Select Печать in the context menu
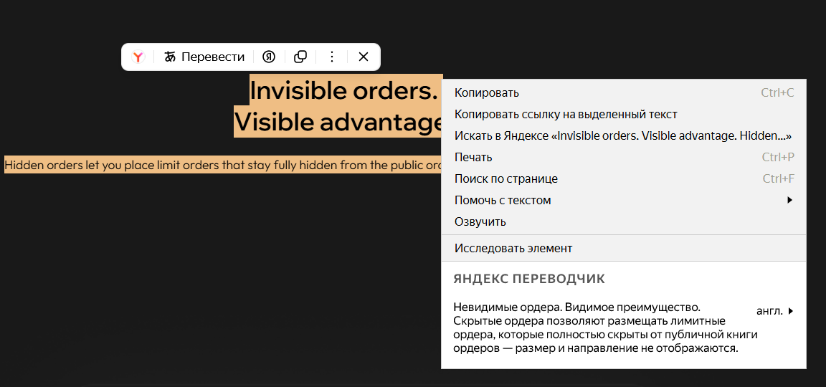This screenshot has height=387, width=826. tap(473, 158)
